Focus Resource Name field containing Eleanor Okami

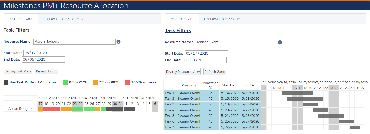coord(236,42)
